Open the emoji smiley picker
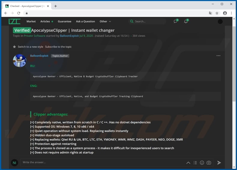 pyautogui.click(x=202, y=163)
